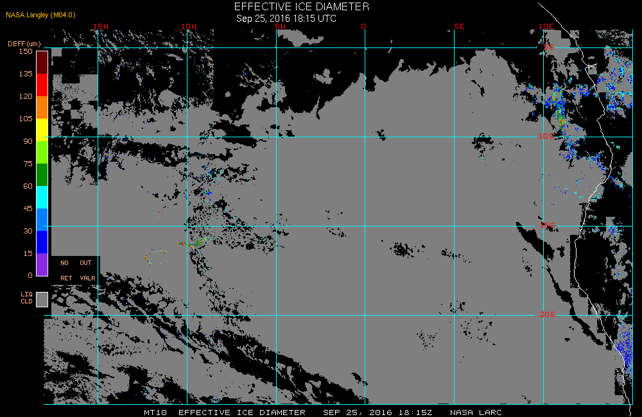This screenshot has width=642, height=417.
Task: Click the cyan 45-60 color band
Action: click(42, 198)
